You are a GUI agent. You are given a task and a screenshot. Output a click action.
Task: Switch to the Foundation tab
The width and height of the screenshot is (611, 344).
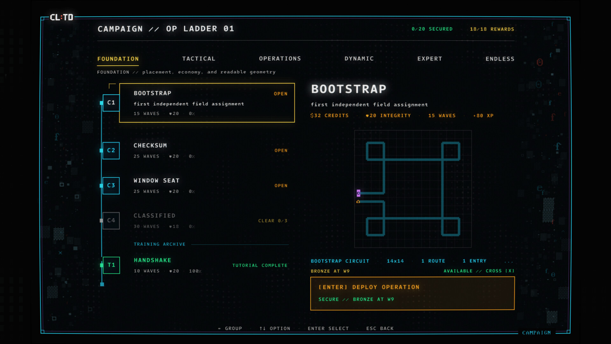(x=118, y=59)
